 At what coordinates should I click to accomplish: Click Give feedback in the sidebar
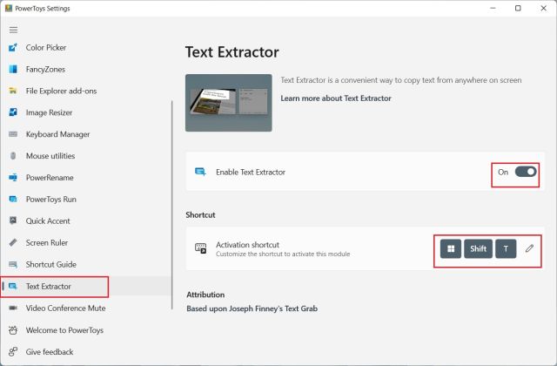86,352
